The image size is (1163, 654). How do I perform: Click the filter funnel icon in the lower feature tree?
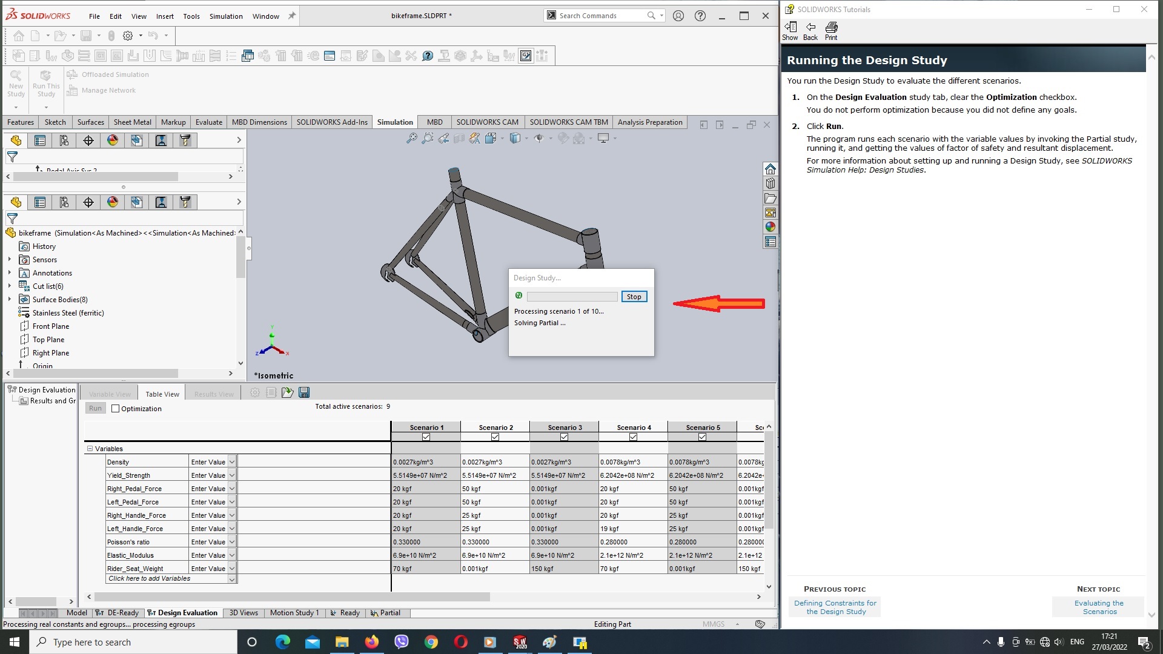click(12, 219)
